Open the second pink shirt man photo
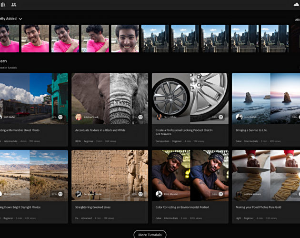Viewport: 300px width, 238px height. click(x=35, y=39)
